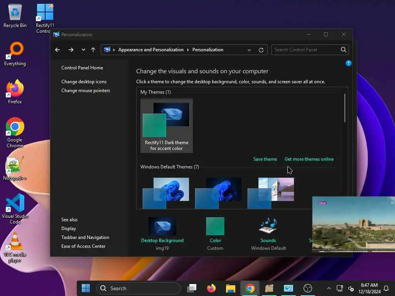Open the Everything search desktop shortcut
Viewport: 395px width, 296px height.
[x=15, y=54]
